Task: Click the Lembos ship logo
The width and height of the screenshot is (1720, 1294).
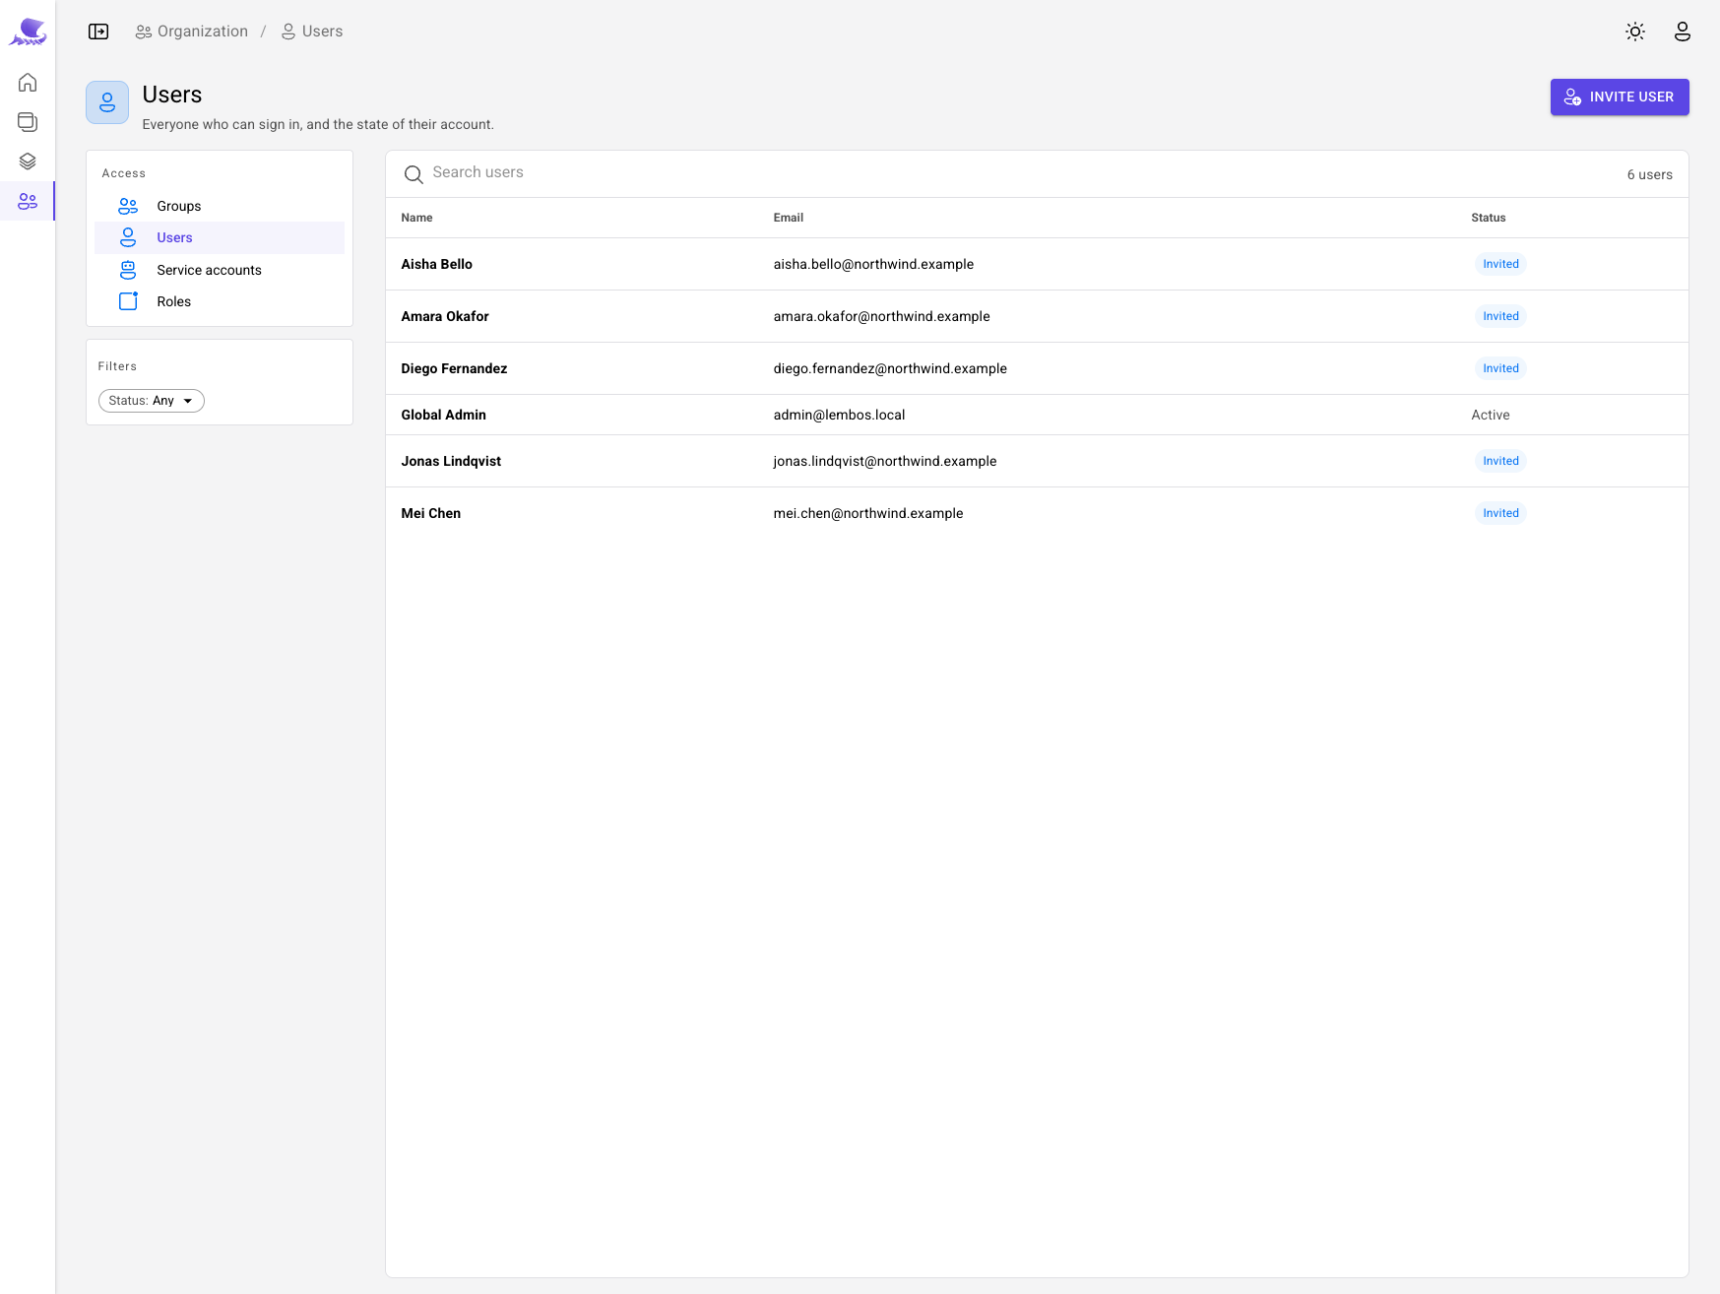Action: (28, 32)
